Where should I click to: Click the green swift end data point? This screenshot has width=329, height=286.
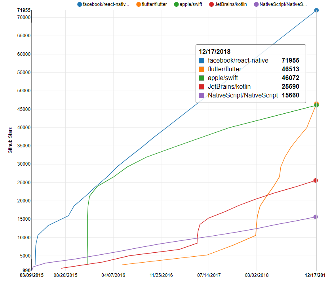316,105
